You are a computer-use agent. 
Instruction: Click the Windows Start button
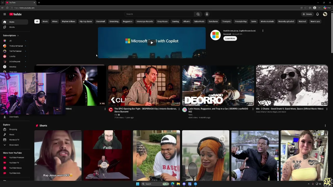coord(138,184)
